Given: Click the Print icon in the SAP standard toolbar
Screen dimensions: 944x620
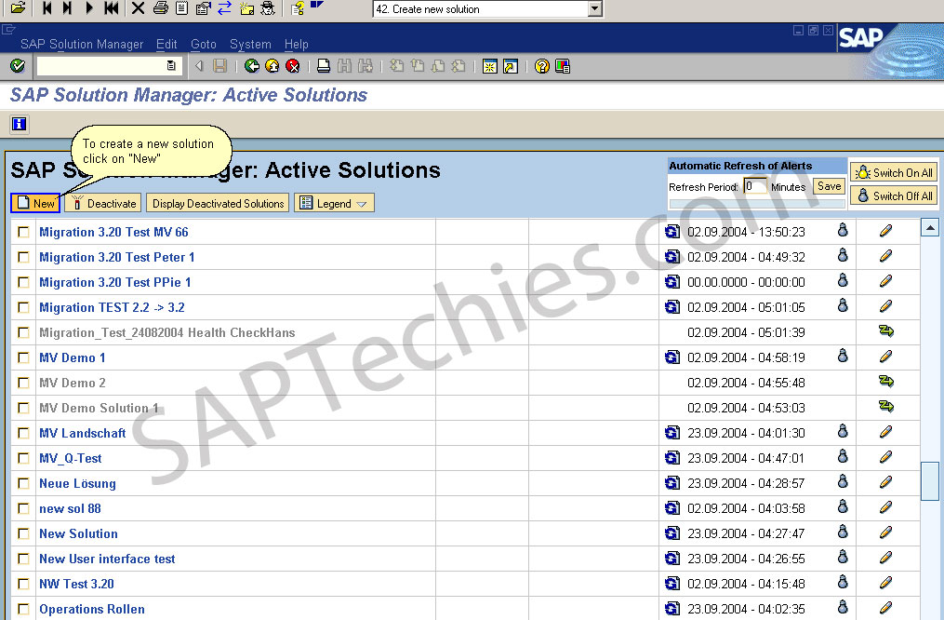Looking at the screenshot, I should pyautogui.click(x=324, y=66).
